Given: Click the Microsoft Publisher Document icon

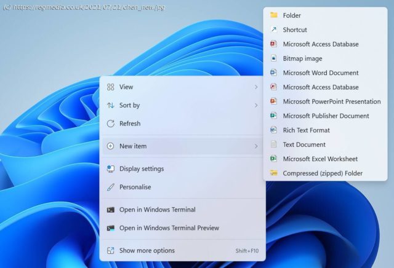Looking at the screenshot, I should (273, 116).
